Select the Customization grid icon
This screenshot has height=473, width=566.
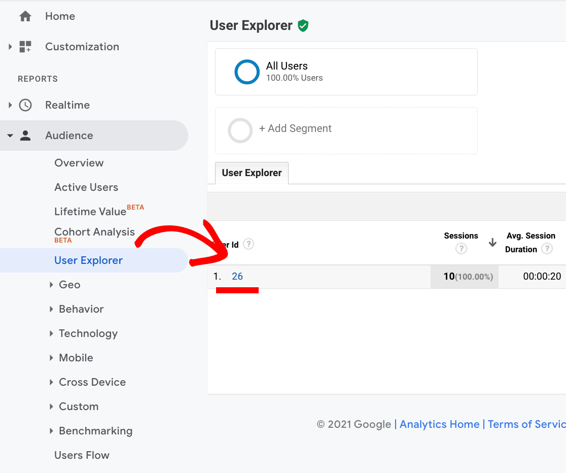pos(24,46)
